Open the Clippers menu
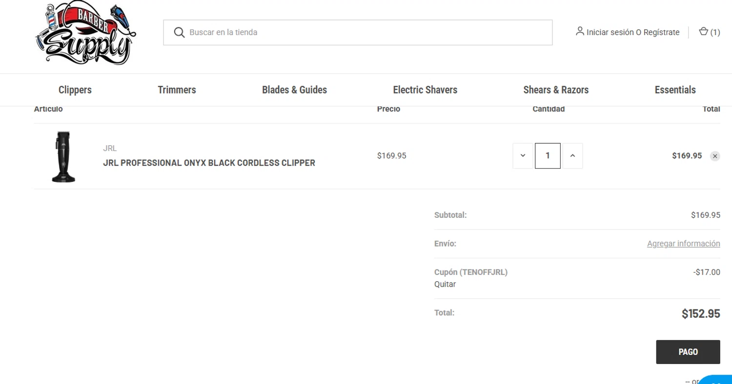The width and height of the screenshot is (732, 384). (x=75, y=90)
